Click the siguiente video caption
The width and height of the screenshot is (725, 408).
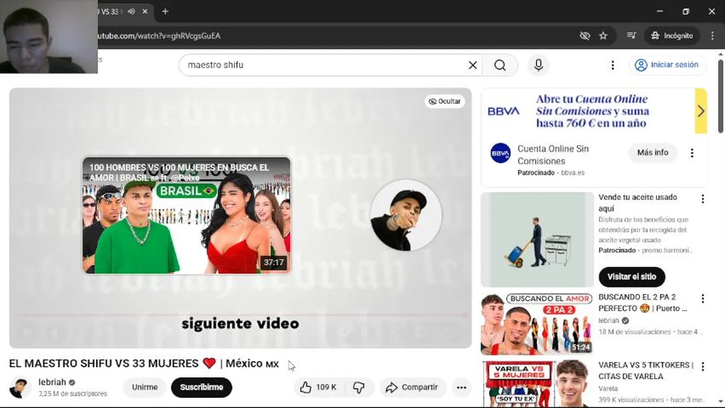tap(240, 324)
